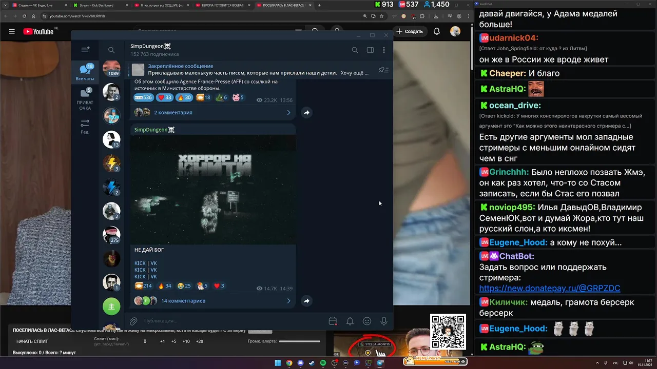Open the Telegram chat list search
The height and width of the screenshot is (369, 657).
(111, 50)
